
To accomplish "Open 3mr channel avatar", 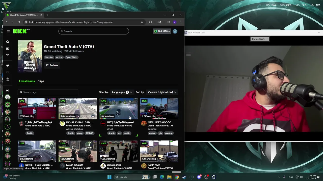I will tap(21, 123).
